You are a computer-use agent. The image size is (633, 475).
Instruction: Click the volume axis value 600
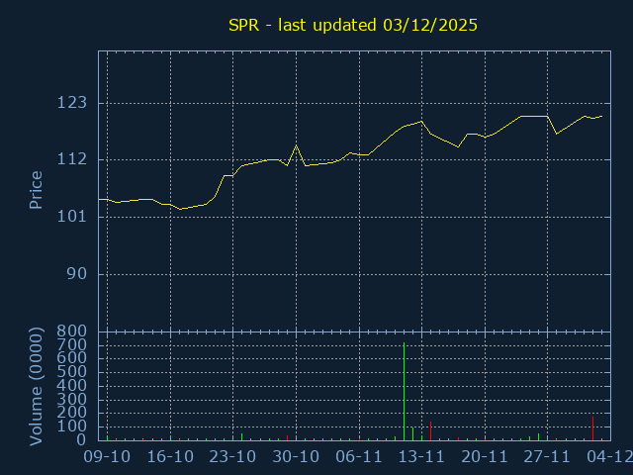72,358
